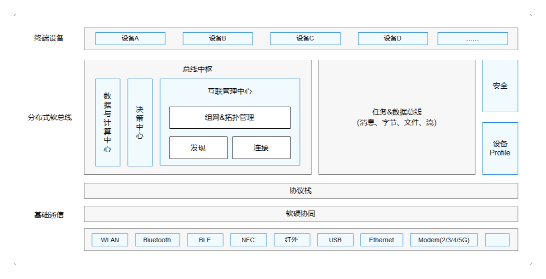Click the 总线中枢 title
546x279 pixels.
(197, 69)
